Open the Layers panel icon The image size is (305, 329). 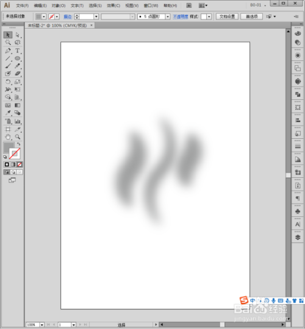pyautogui.click(x=298, y=238)
